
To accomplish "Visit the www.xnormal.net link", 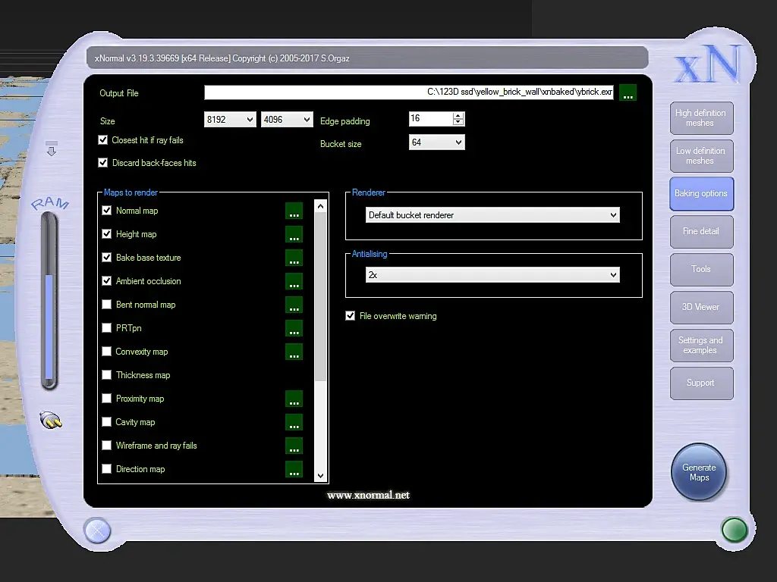I will (x=368, y=495).
